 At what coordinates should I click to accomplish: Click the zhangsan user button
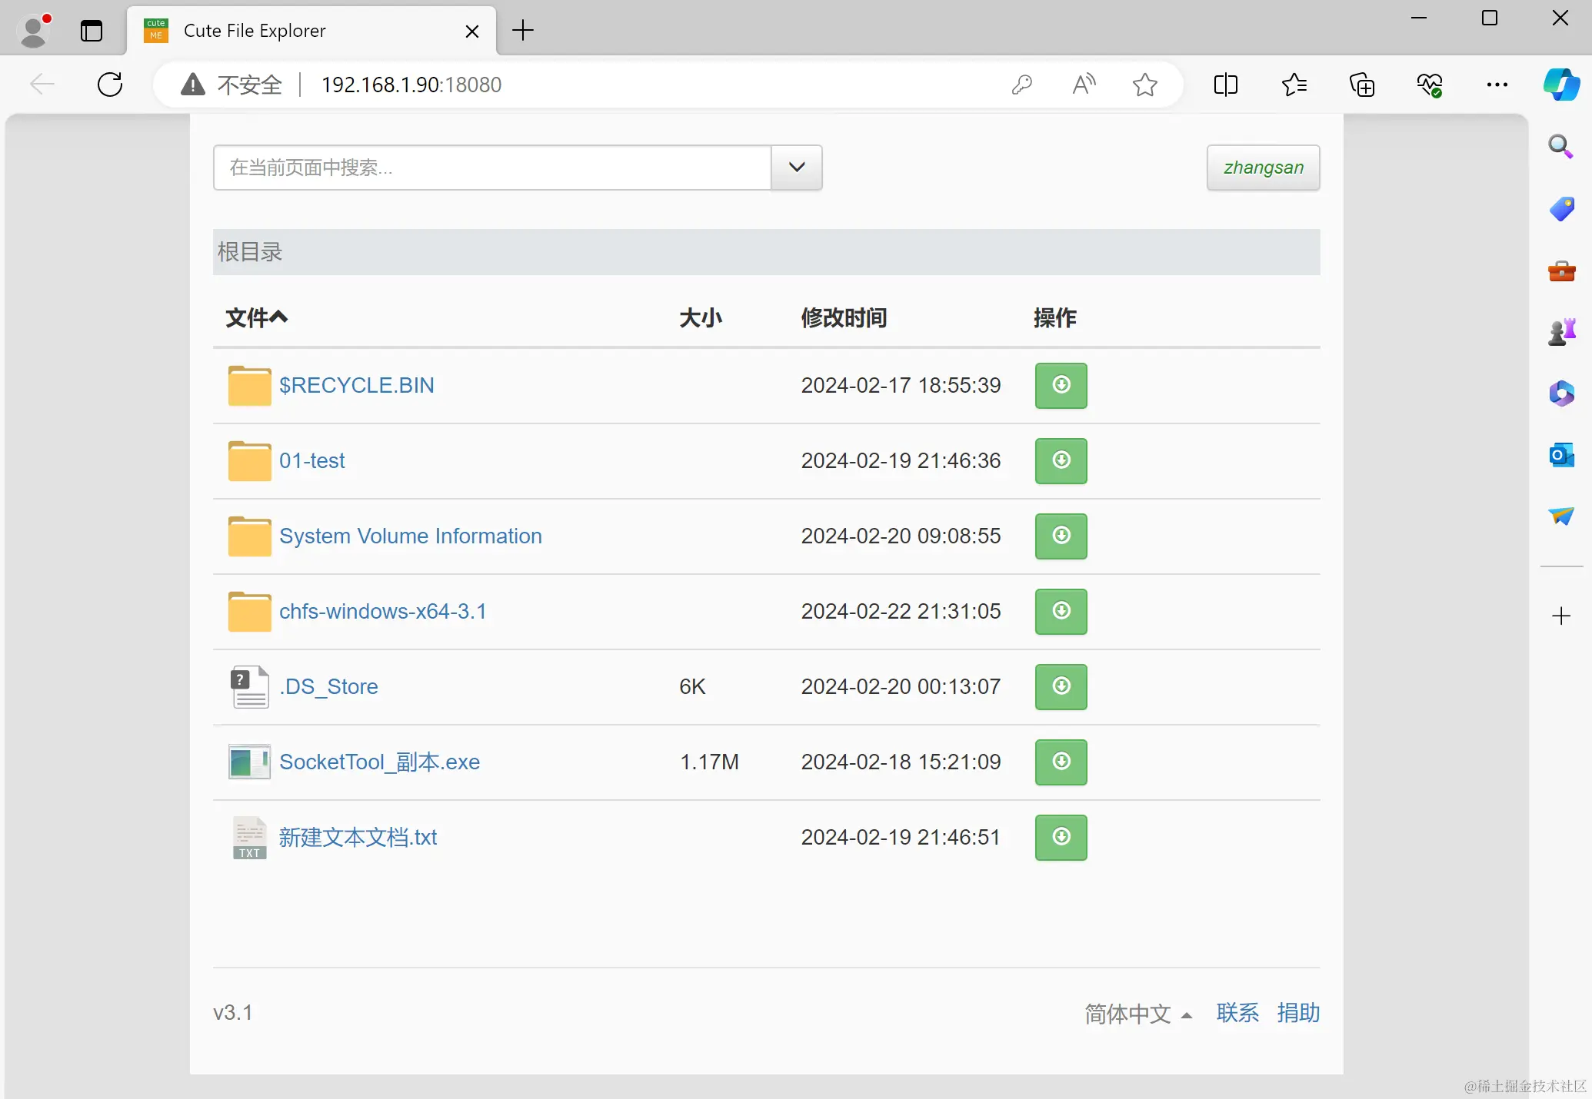1263,167
